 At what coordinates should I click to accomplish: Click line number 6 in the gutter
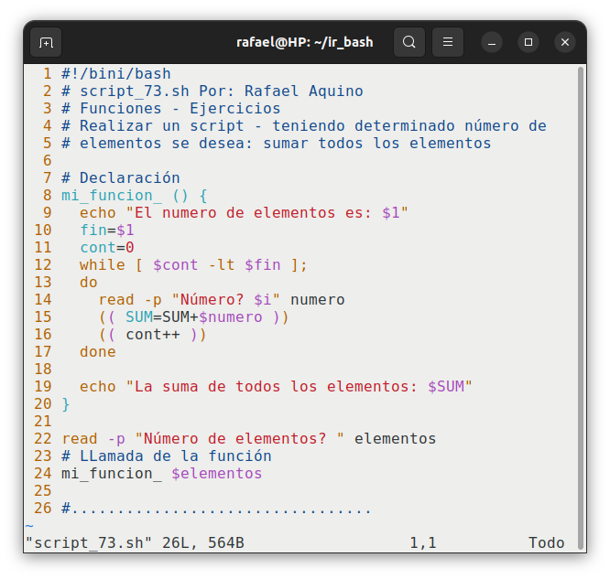click(47, 160)
